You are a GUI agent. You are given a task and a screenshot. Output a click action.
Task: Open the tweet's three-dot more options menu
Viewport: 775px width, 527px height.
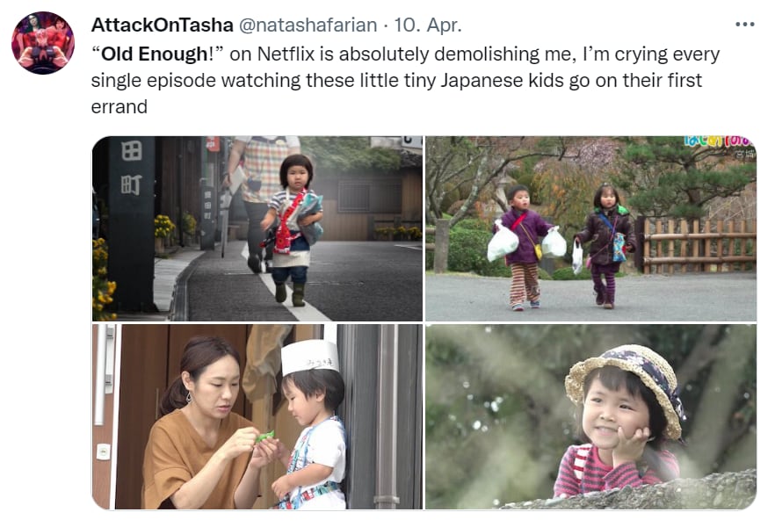pos(744,25)
